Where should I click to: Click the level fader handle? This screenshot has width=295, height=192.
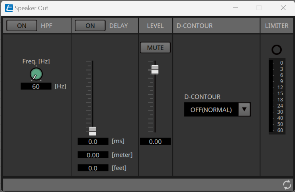tap(155, 70)
